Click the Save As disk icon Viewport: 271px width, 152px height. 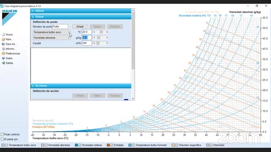tap(3, 44)
